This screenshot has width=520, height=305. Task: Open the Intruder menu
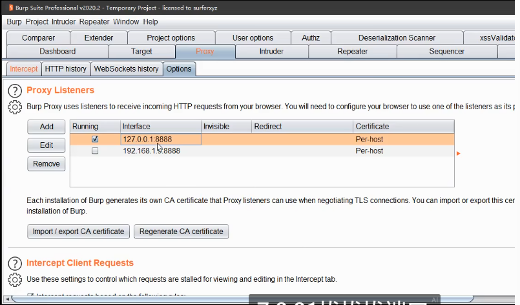point(63,21)
